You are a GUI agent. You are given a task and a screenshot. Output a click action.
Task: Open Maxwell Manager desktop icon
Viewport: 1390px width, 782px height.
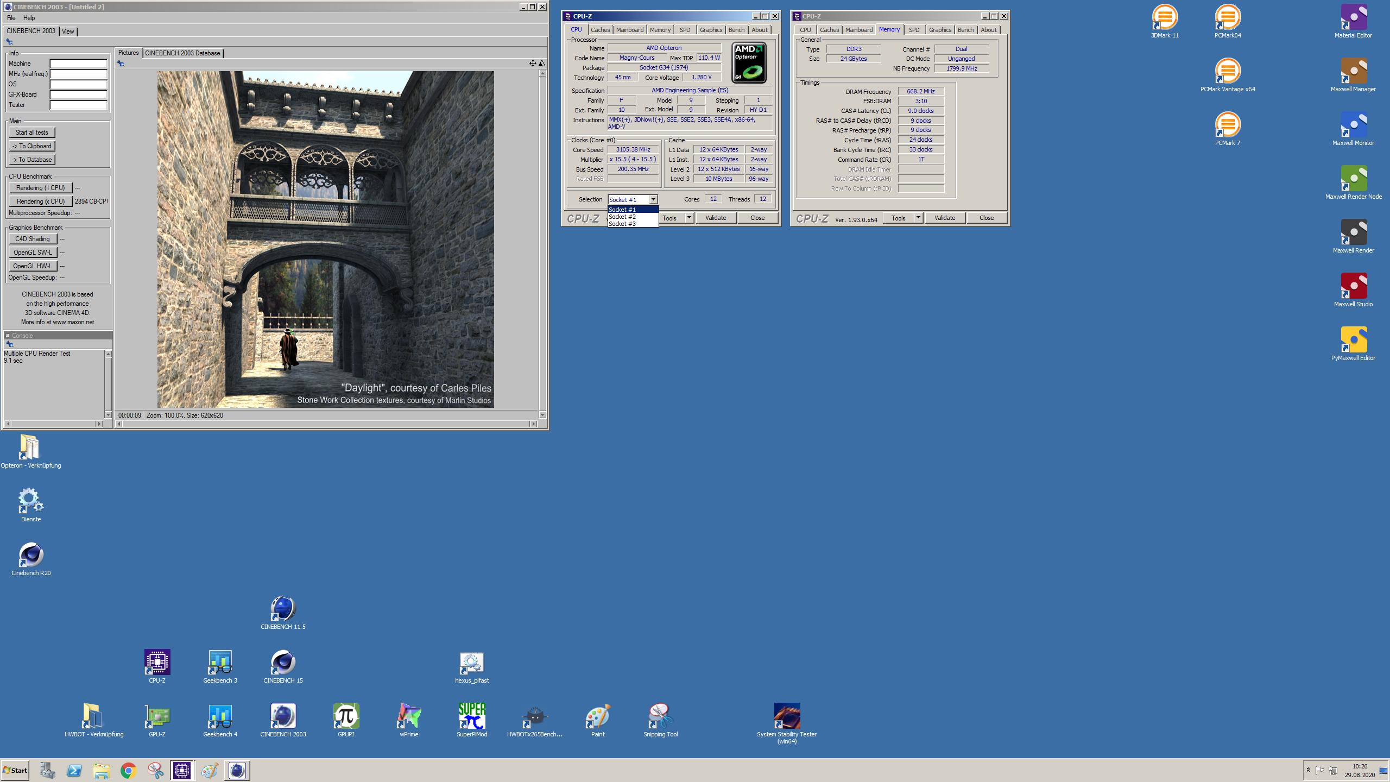[1353, 75]
